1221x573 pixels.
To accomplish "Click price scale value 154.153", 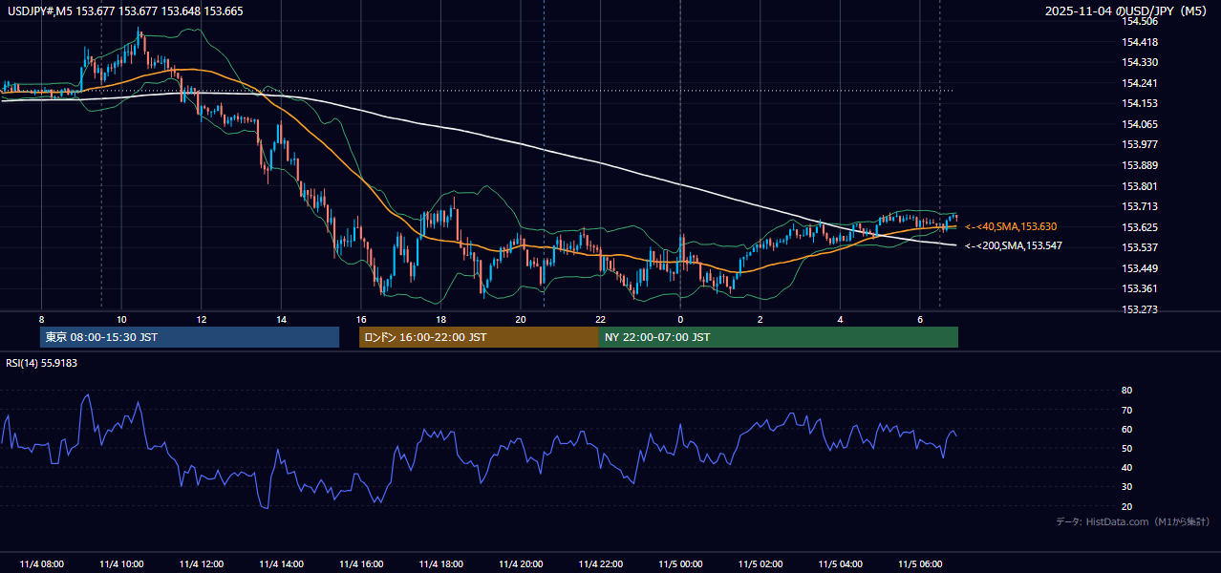I will pyautogui.click(x=1140, y=103).
